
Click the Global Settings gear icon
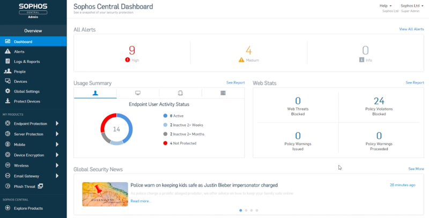point(8,91)
